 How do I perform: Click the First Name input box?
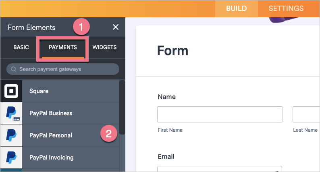coord(220,114)
